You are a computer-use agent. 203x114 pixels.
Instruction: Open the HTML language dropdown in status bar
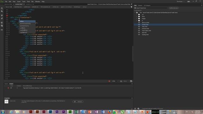115,81
